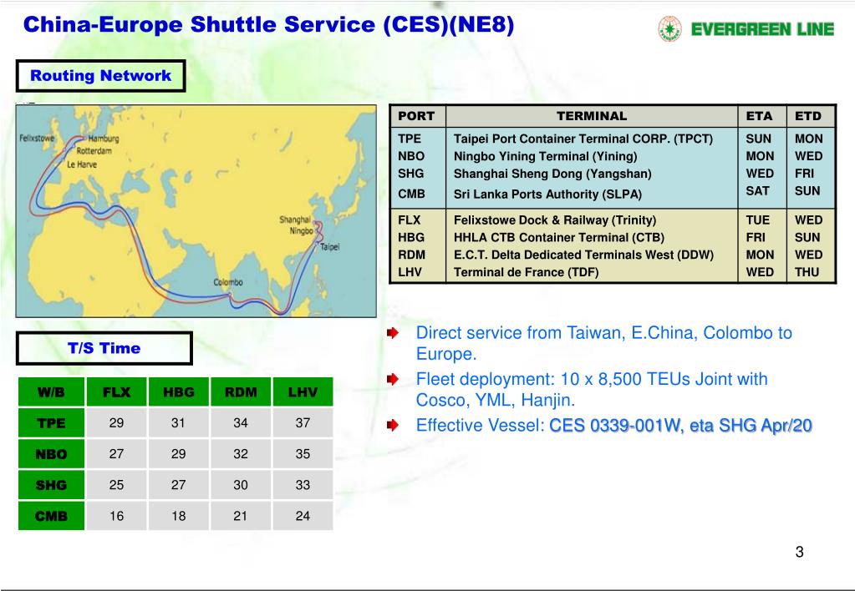Image resolution: width=855 pixels, height=591 pixels.
Task: Click the "Ningbo" label on the map
Action: (x=301, y=231)
